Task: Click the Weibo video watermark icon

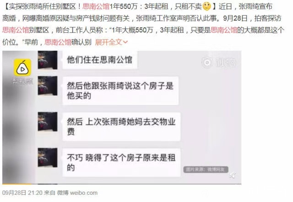Action: (207, 63)
